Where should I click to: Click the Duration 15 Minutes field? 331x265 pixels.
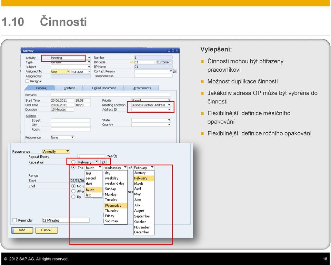[62, 110]
